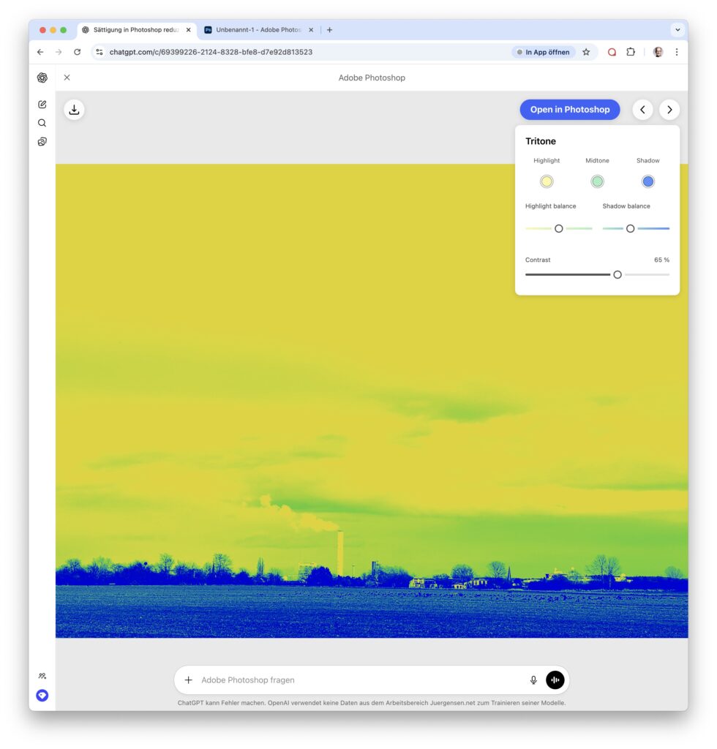This screenshot has height=749, width=717.
Task: Click the microphone dictation icon
Action: pos(533,680)
